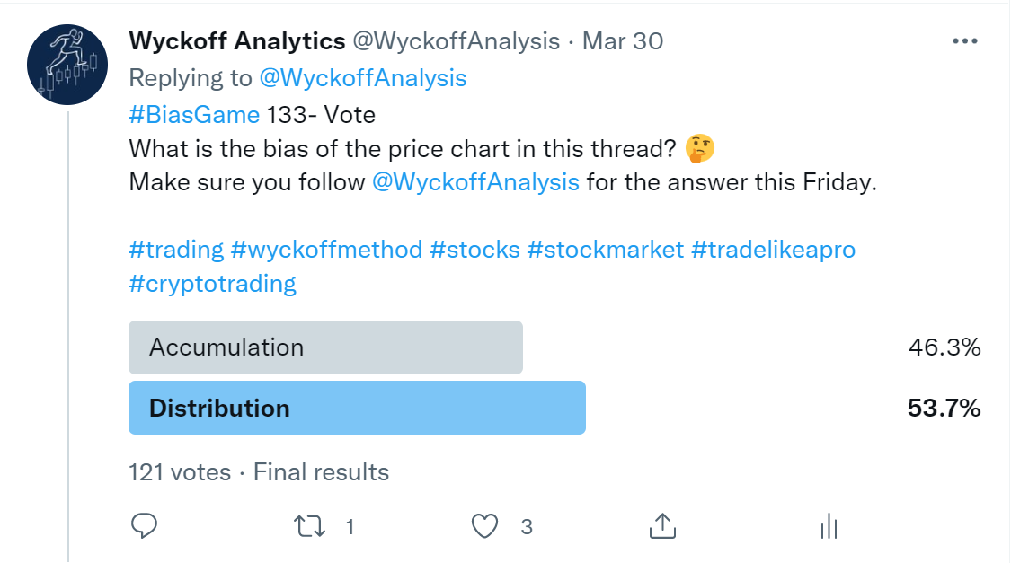Open the share upload icon
Viewport: 1011px width, 563px height.
click(662, 525)
